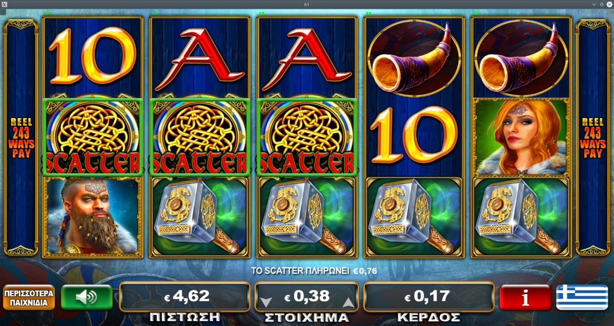This screenshot has width=614, height=326.
Task: Click the drinking horn on fourth reel
Action: (x=414, y=58)
